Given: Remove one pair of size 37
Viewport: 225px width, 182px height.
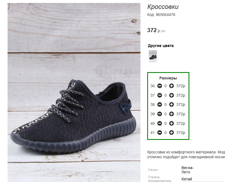Looking at the screenshot, I should 160,95.
